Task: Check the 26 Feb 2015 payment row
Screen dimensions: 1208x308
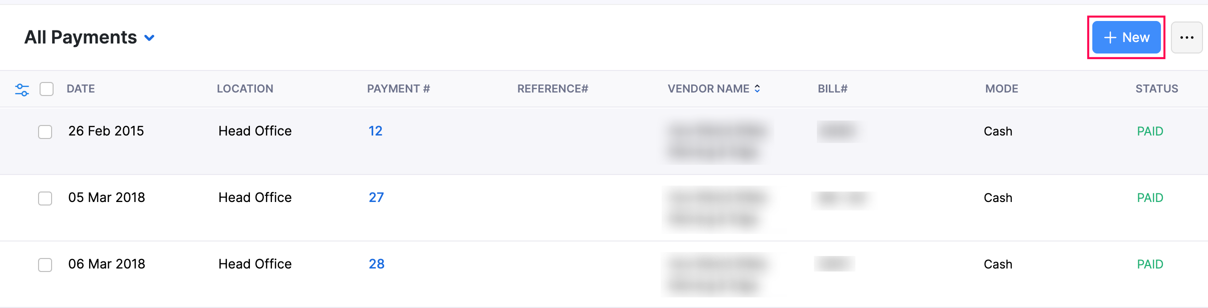Action: pyautogui.click(x=45, y=132)
